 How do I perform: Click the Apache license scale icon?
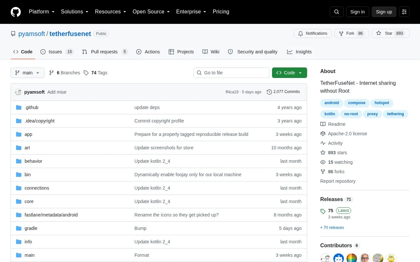(323, 134)
